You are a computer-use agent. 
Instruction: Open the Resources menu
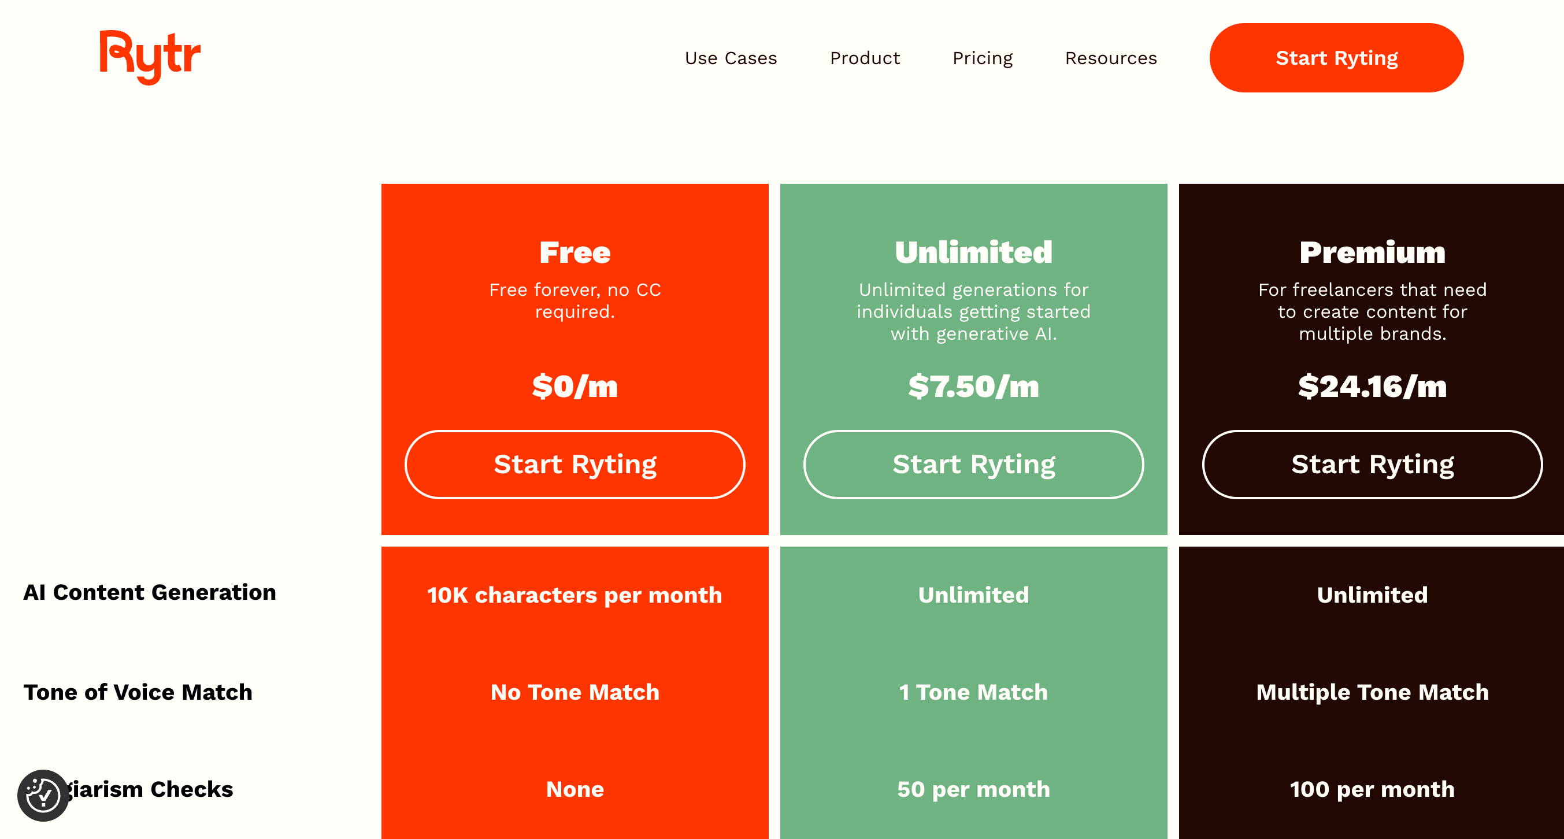click(x=1110, y=58)
